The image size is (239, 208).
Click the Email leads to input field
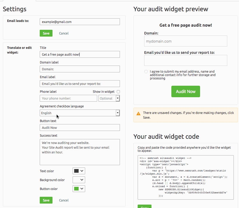[80, 22]
